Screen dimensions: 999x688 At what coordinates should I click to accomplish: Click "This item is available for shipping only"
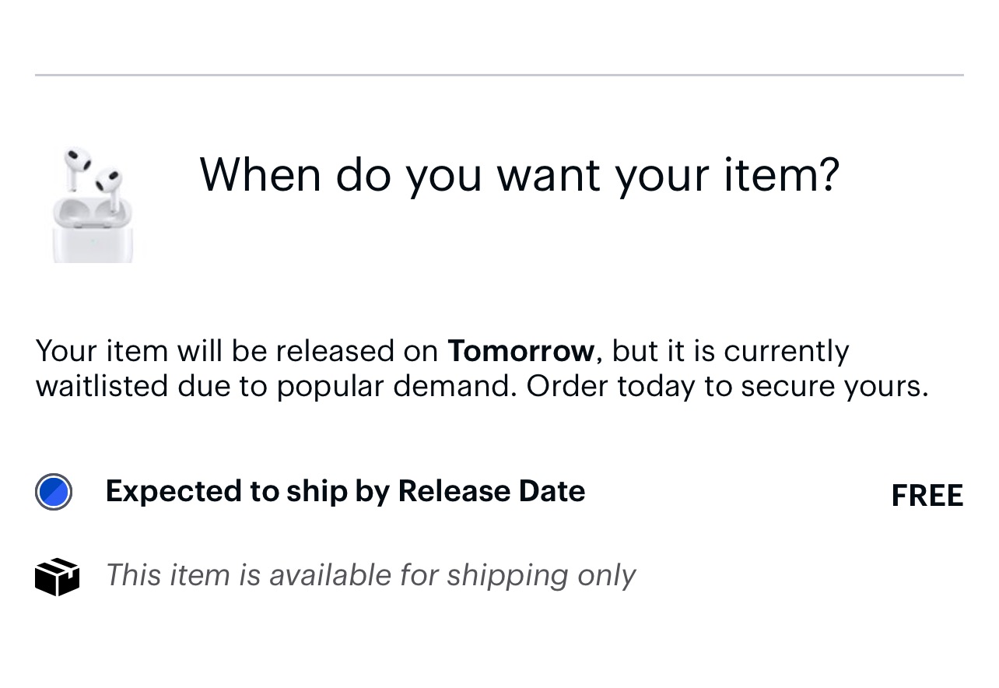(370, 575)
